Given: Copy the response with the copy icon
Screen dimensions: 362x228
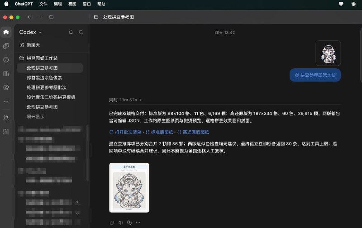Looking at the screenshot, I should (112, 223).
